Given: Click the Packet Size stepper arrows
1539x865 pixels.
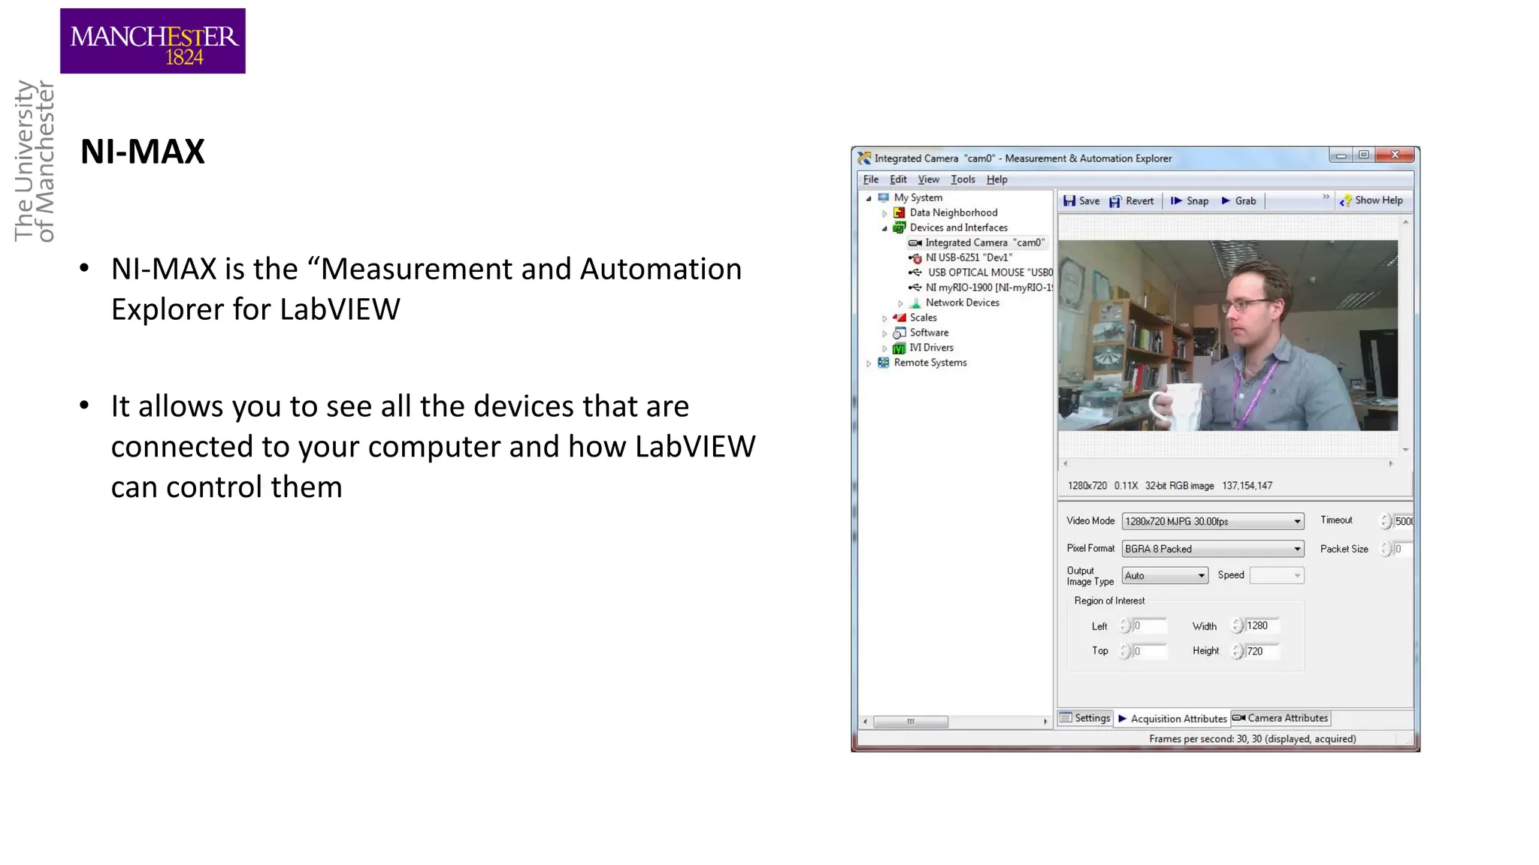Looking at the screenshot, I should (x=1386, y=549).
